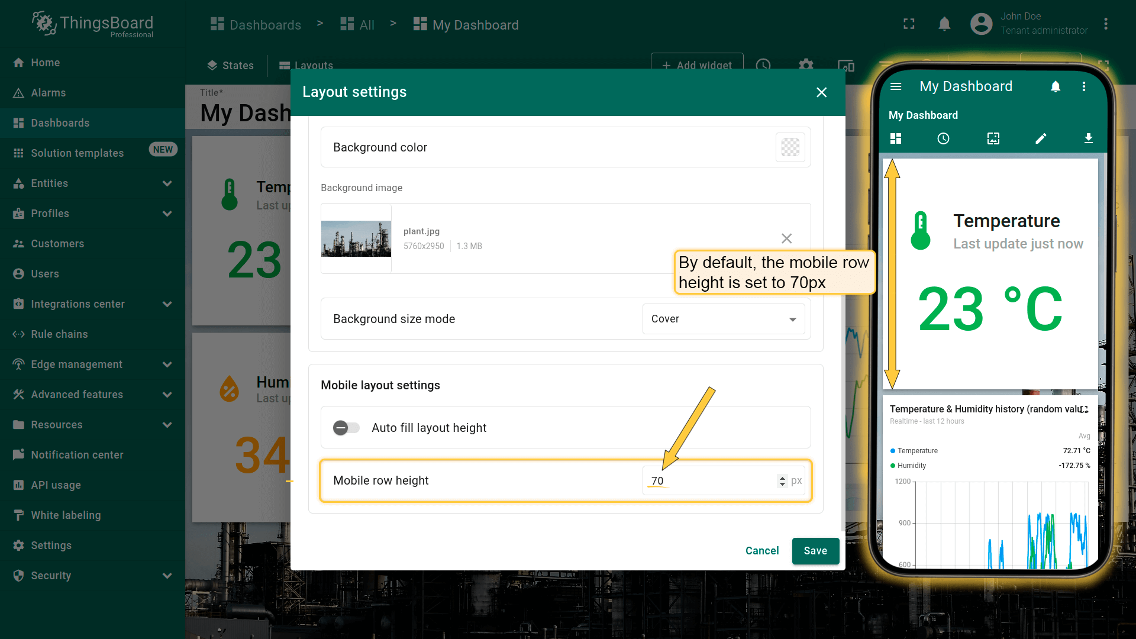
Task: Toggle Auto fill layout height switch
Action: pos(346,428)
